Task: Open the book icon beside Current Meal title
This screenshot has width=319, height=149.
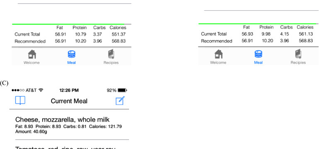Action: (20, 101)
